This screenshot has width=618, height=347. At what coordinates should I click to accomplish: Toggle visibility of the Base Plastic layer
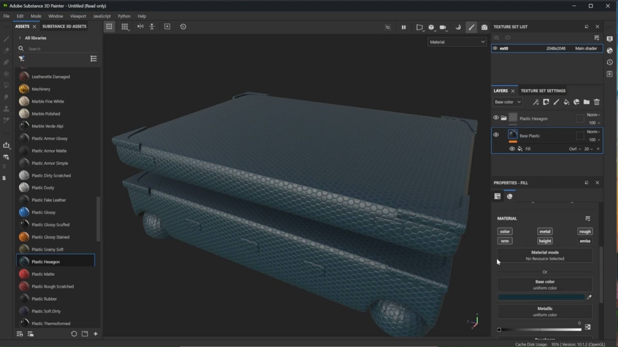pos(496,134)
